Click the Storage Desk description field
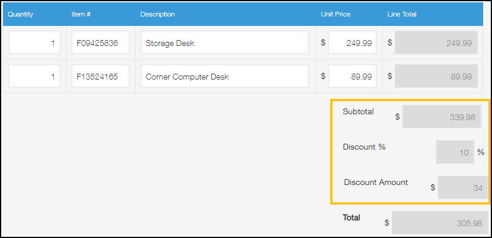The height and width of the screenshot is (238, 492). point(224,43)
